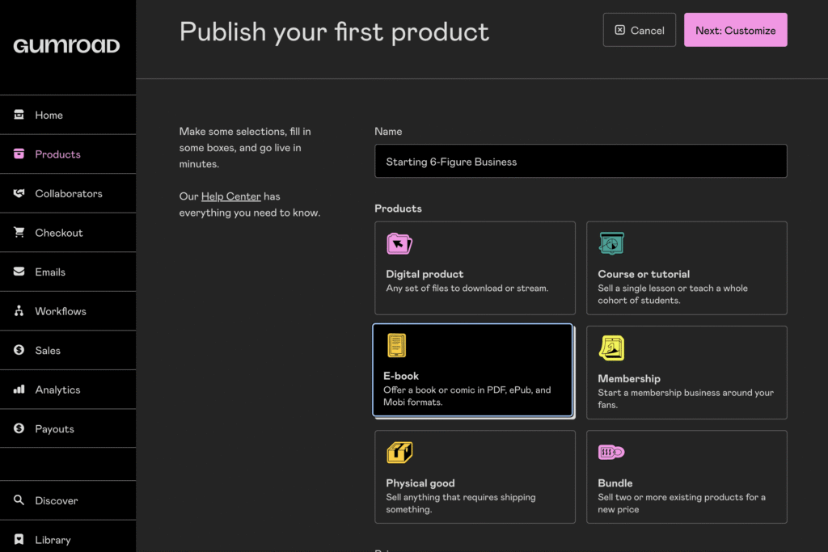Pick Bundle to sell multiple products together
The image size is (828, 552).
(686, 477)
